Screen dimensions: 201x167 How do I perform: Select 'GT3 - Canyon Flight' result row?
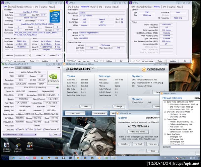181,109
